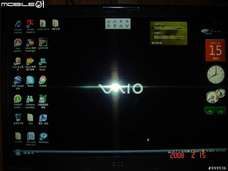Launch Adobe Reader 8 shortcut
The image size is (228, 171).
(30, 26)
